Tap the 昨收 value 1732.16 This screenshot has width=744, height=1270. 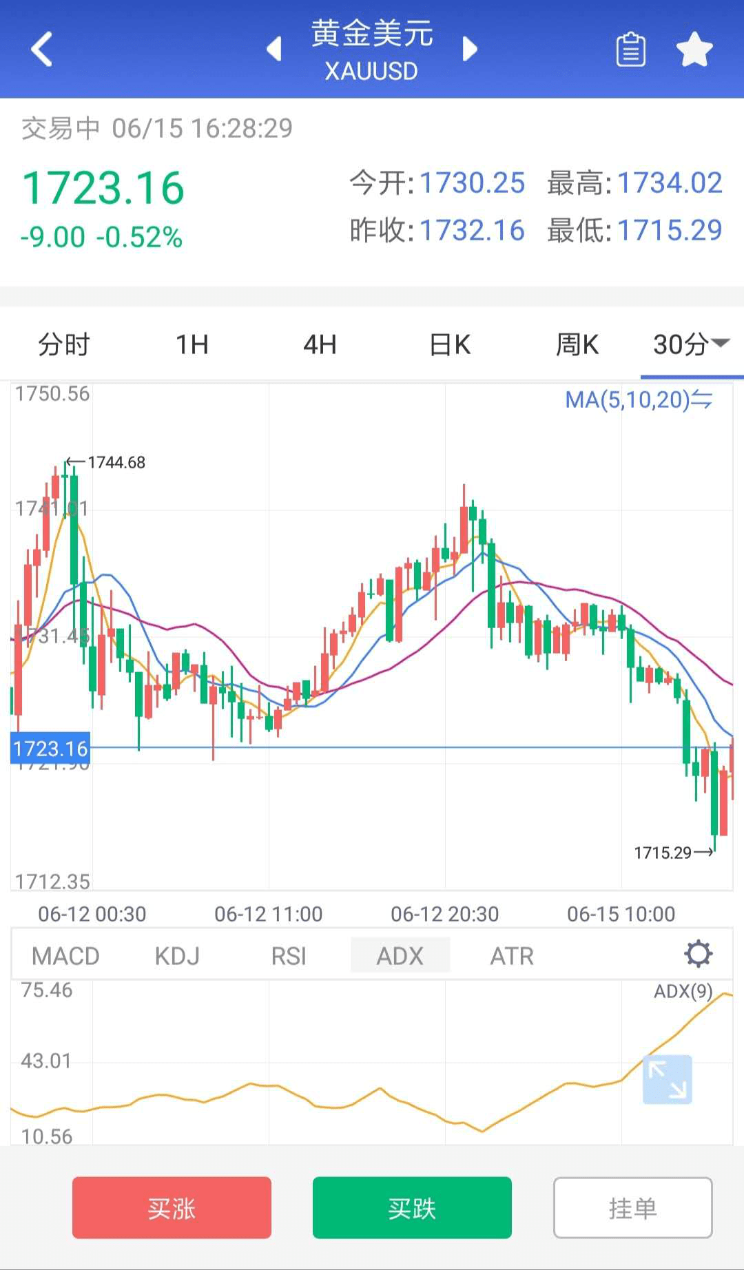473,230
